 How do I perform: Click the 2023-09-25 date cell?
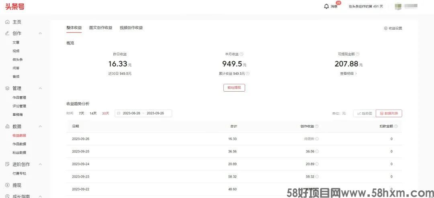pyautogui.click(x=80, y=152)
